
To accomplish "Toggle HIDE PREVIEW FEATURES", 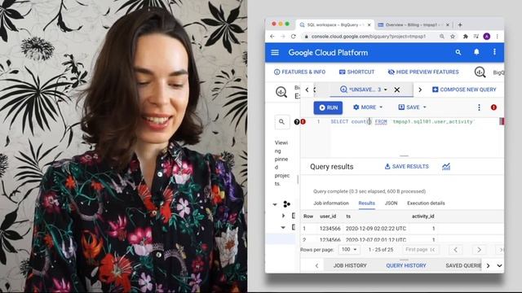I will [423, 72].
